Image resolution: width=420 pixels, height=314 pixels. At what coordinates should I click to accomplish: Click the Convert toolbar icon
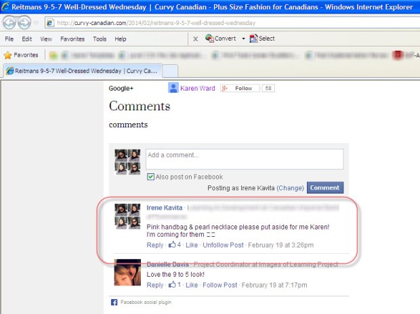coord(209,39)
